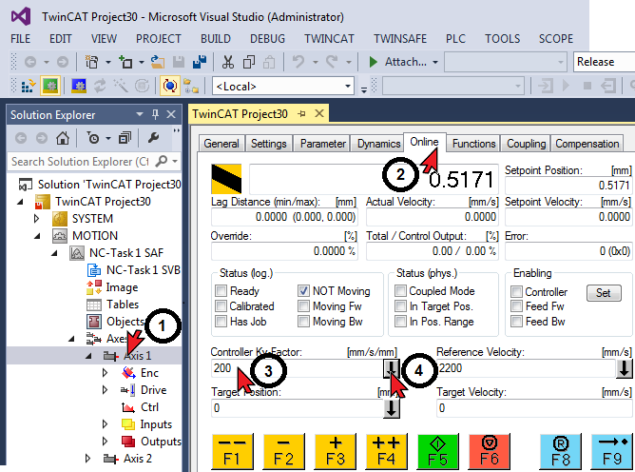Open the Release configuration dropdown
The height and width of the screenshot is (472, 635).
tap(604, 62)
